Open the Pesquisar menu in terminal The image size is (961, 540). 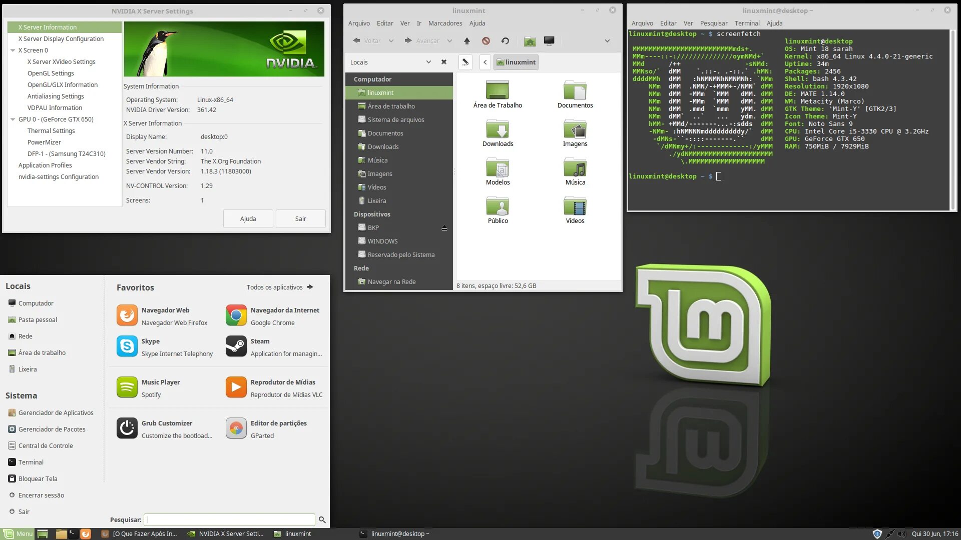point(713,23)
